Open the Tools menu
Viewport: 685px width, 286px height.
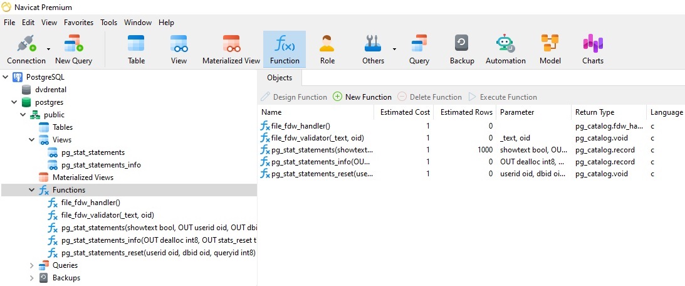tap(109, 23)
